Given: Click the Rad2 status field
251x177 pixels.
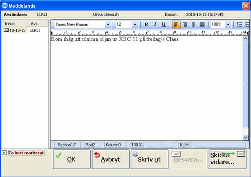Looking at the screenshot, I should pyautogui.click(x=93, y=145).
